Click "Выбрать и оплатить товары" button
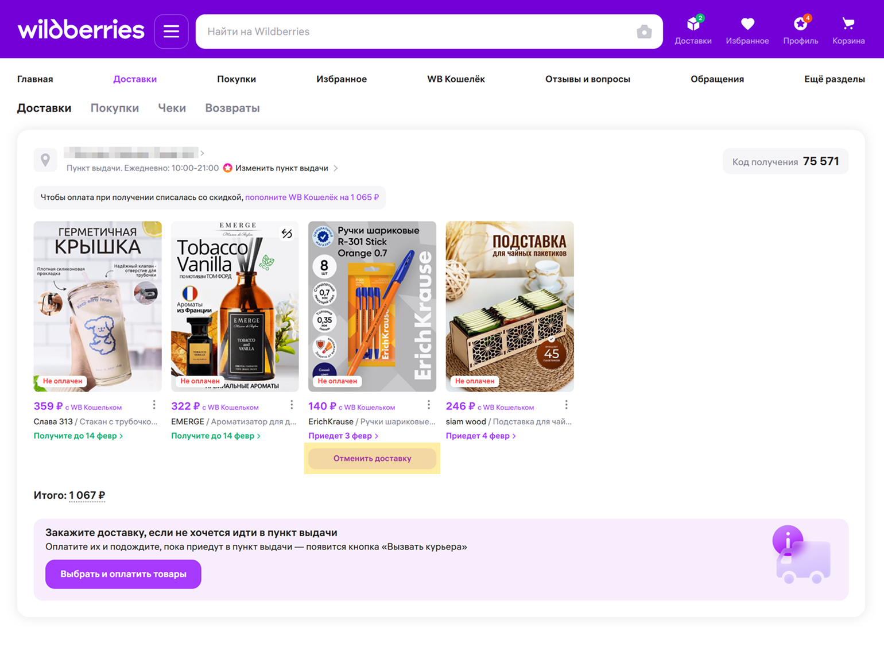This screenshot has width=884, height=655. pyautogui.click(x=123, y=574)
